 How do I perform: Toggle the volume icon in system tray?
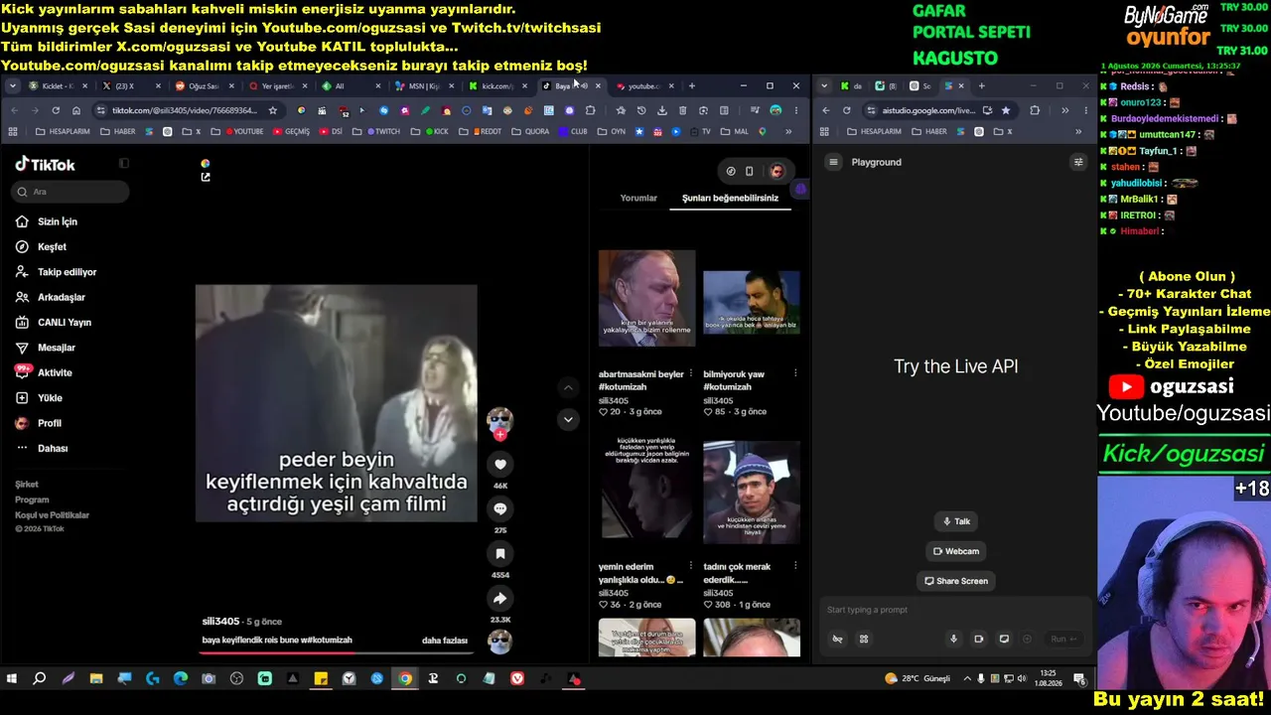tap(1022, 679)
